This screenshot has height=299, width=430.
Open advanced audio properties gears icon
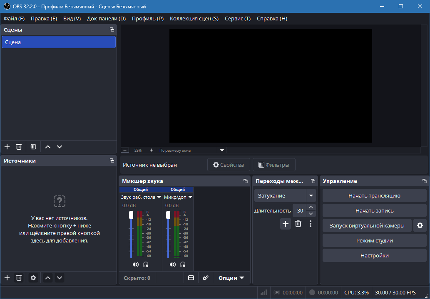click(205, 278)
